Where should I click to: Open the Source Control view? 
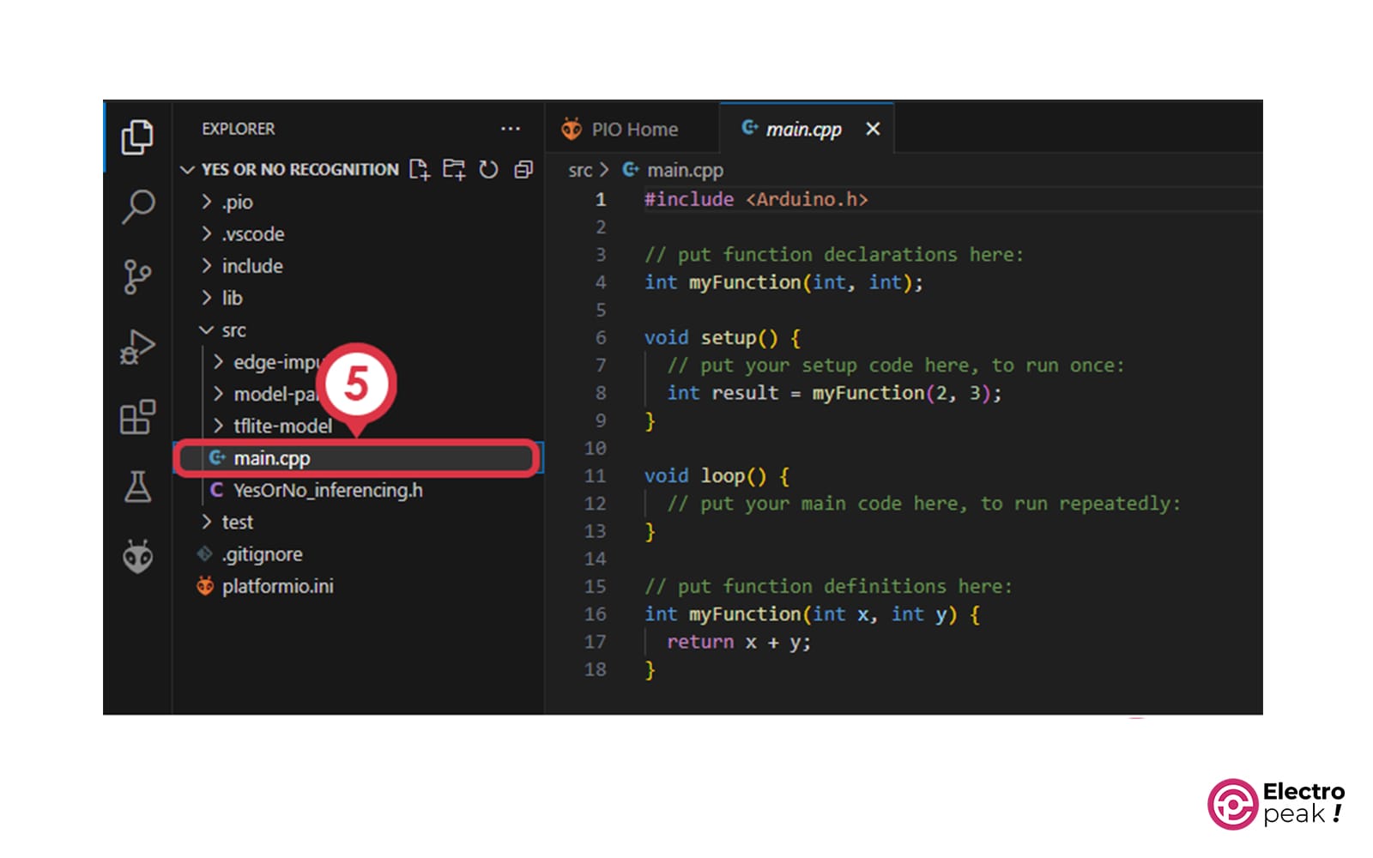(x=137, y=277)
